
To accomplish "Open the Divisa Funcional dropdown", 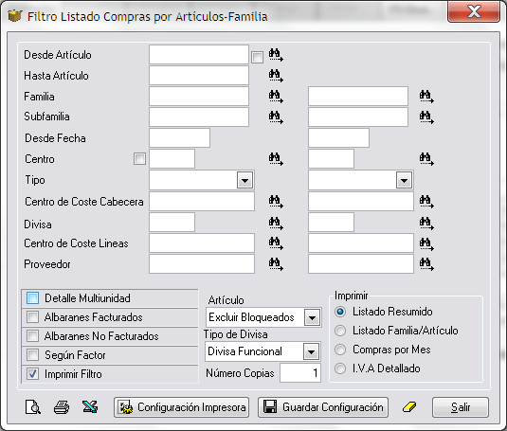I will click(311, 351).
